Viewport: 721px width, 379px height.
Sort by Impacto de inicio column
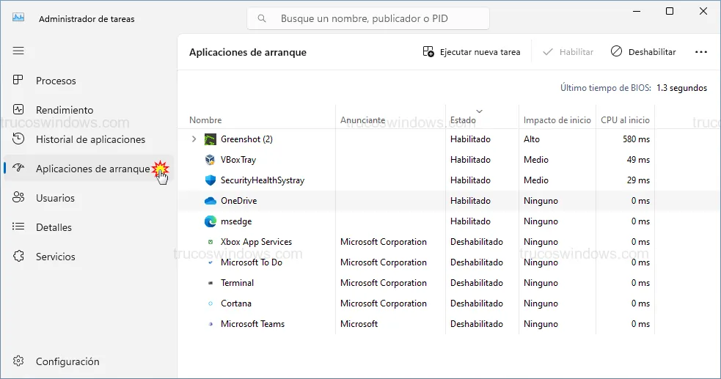click(x=557, y=119)
